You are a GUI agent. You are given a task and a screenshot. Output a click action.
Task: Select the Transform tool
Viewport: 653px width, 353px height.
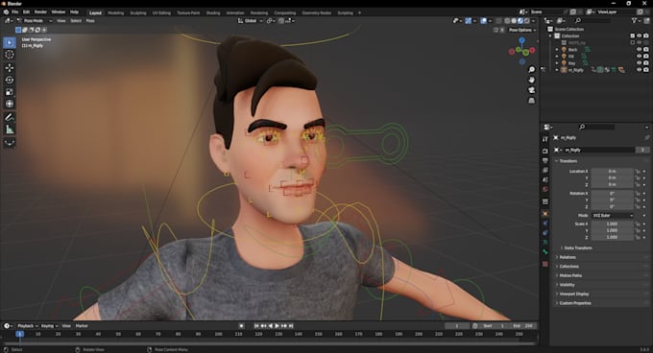pos(10,104)
